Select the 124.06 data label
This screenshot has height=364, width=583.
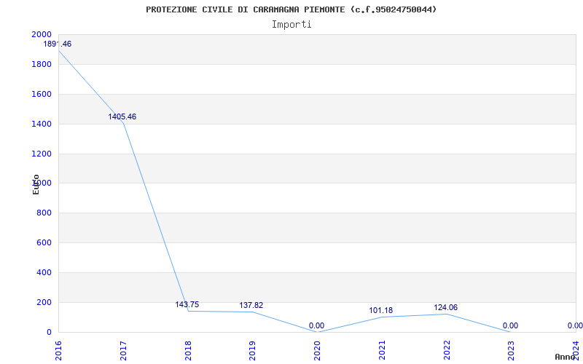tap(445, 307)
